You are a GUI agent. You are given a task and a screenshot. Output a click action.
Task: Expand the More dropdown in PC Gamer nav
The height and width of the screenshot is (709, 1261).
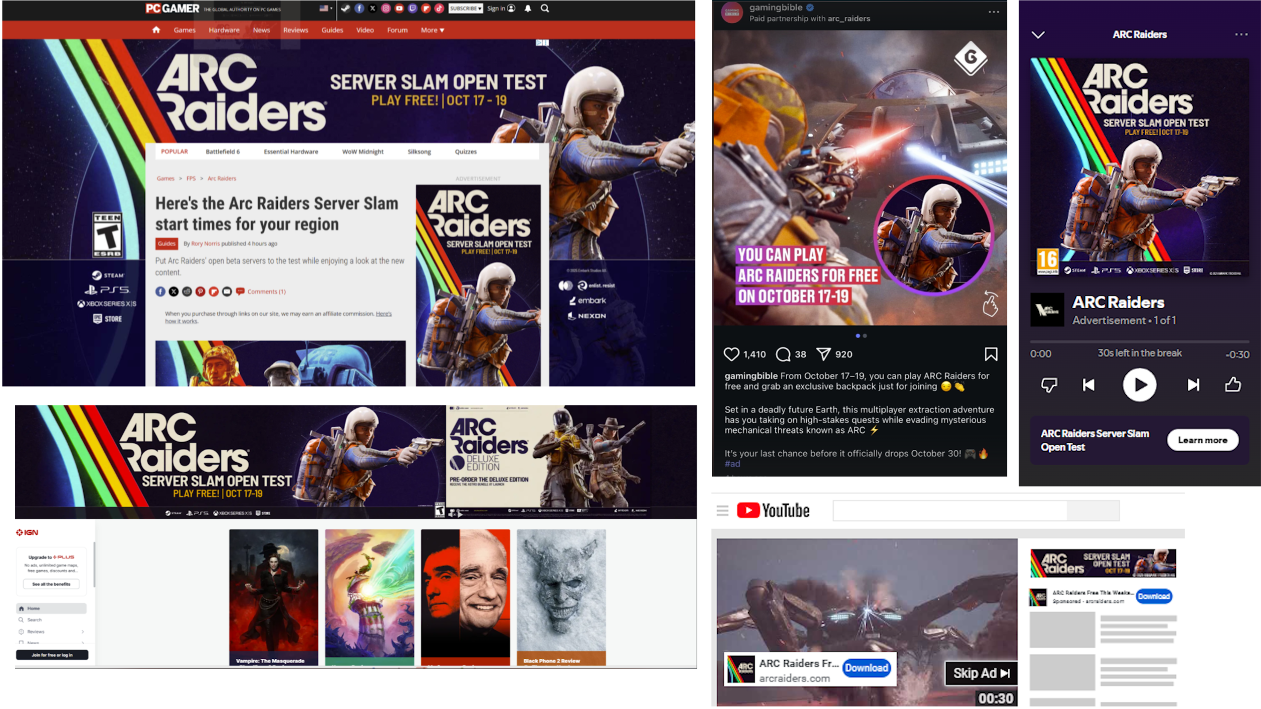coord(432,30)
